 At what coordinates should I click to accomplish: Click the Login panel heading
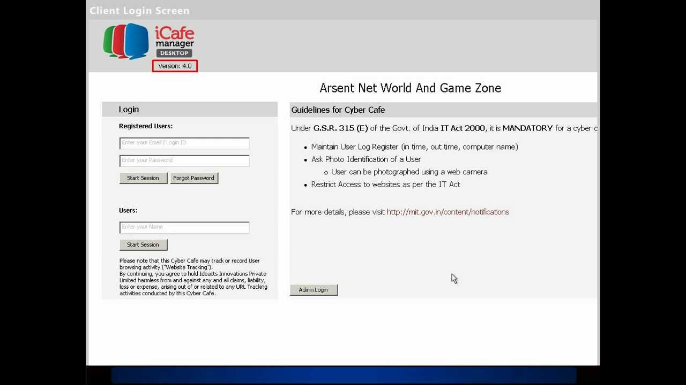click(129, 110)
